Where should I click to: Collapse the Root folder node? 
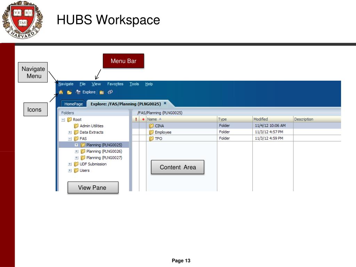coord(63,120)
